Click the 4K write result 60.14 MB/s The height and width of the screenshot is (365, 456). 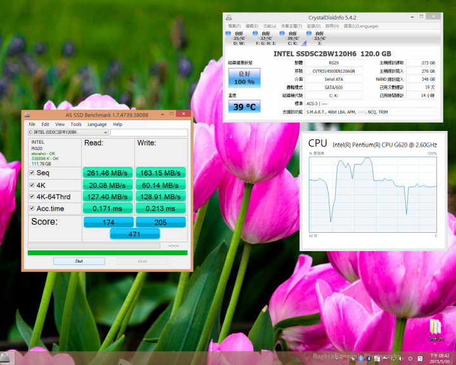click(160, 185)
